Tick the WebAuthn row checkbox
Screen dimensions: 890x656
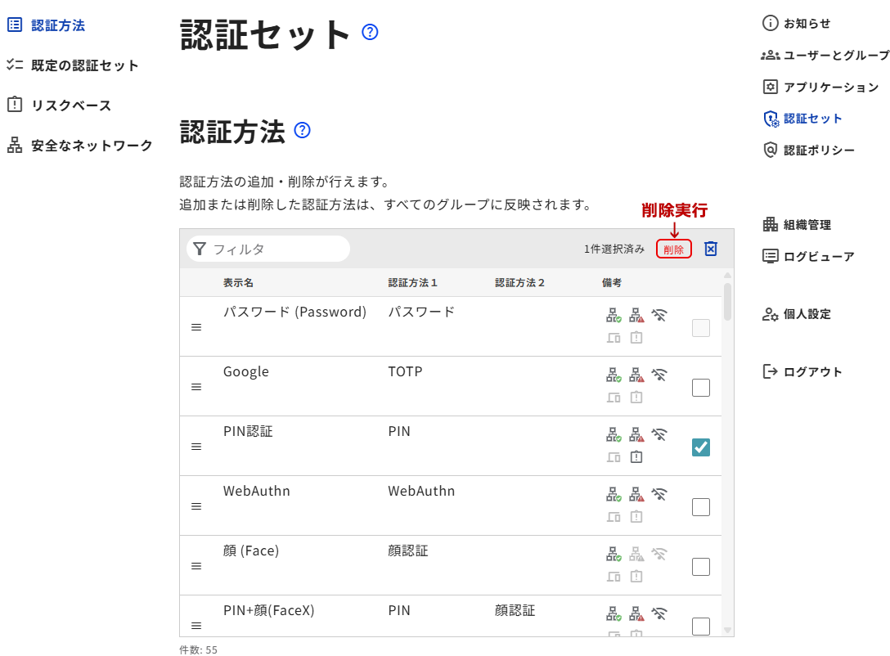coord(701,507)
